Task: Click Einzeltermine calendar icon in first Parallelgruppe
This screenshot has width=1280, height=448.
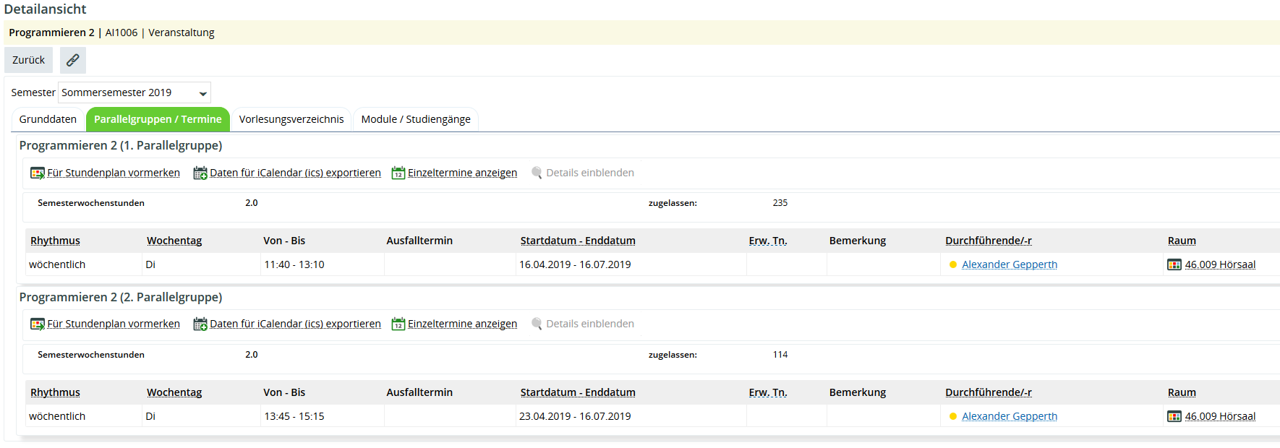Action: click(x=398, y=173)
